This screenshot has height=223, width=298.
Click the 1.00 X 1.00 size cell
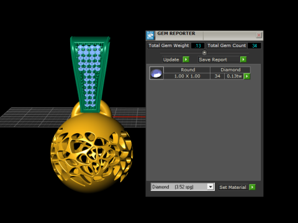(187, 76)
